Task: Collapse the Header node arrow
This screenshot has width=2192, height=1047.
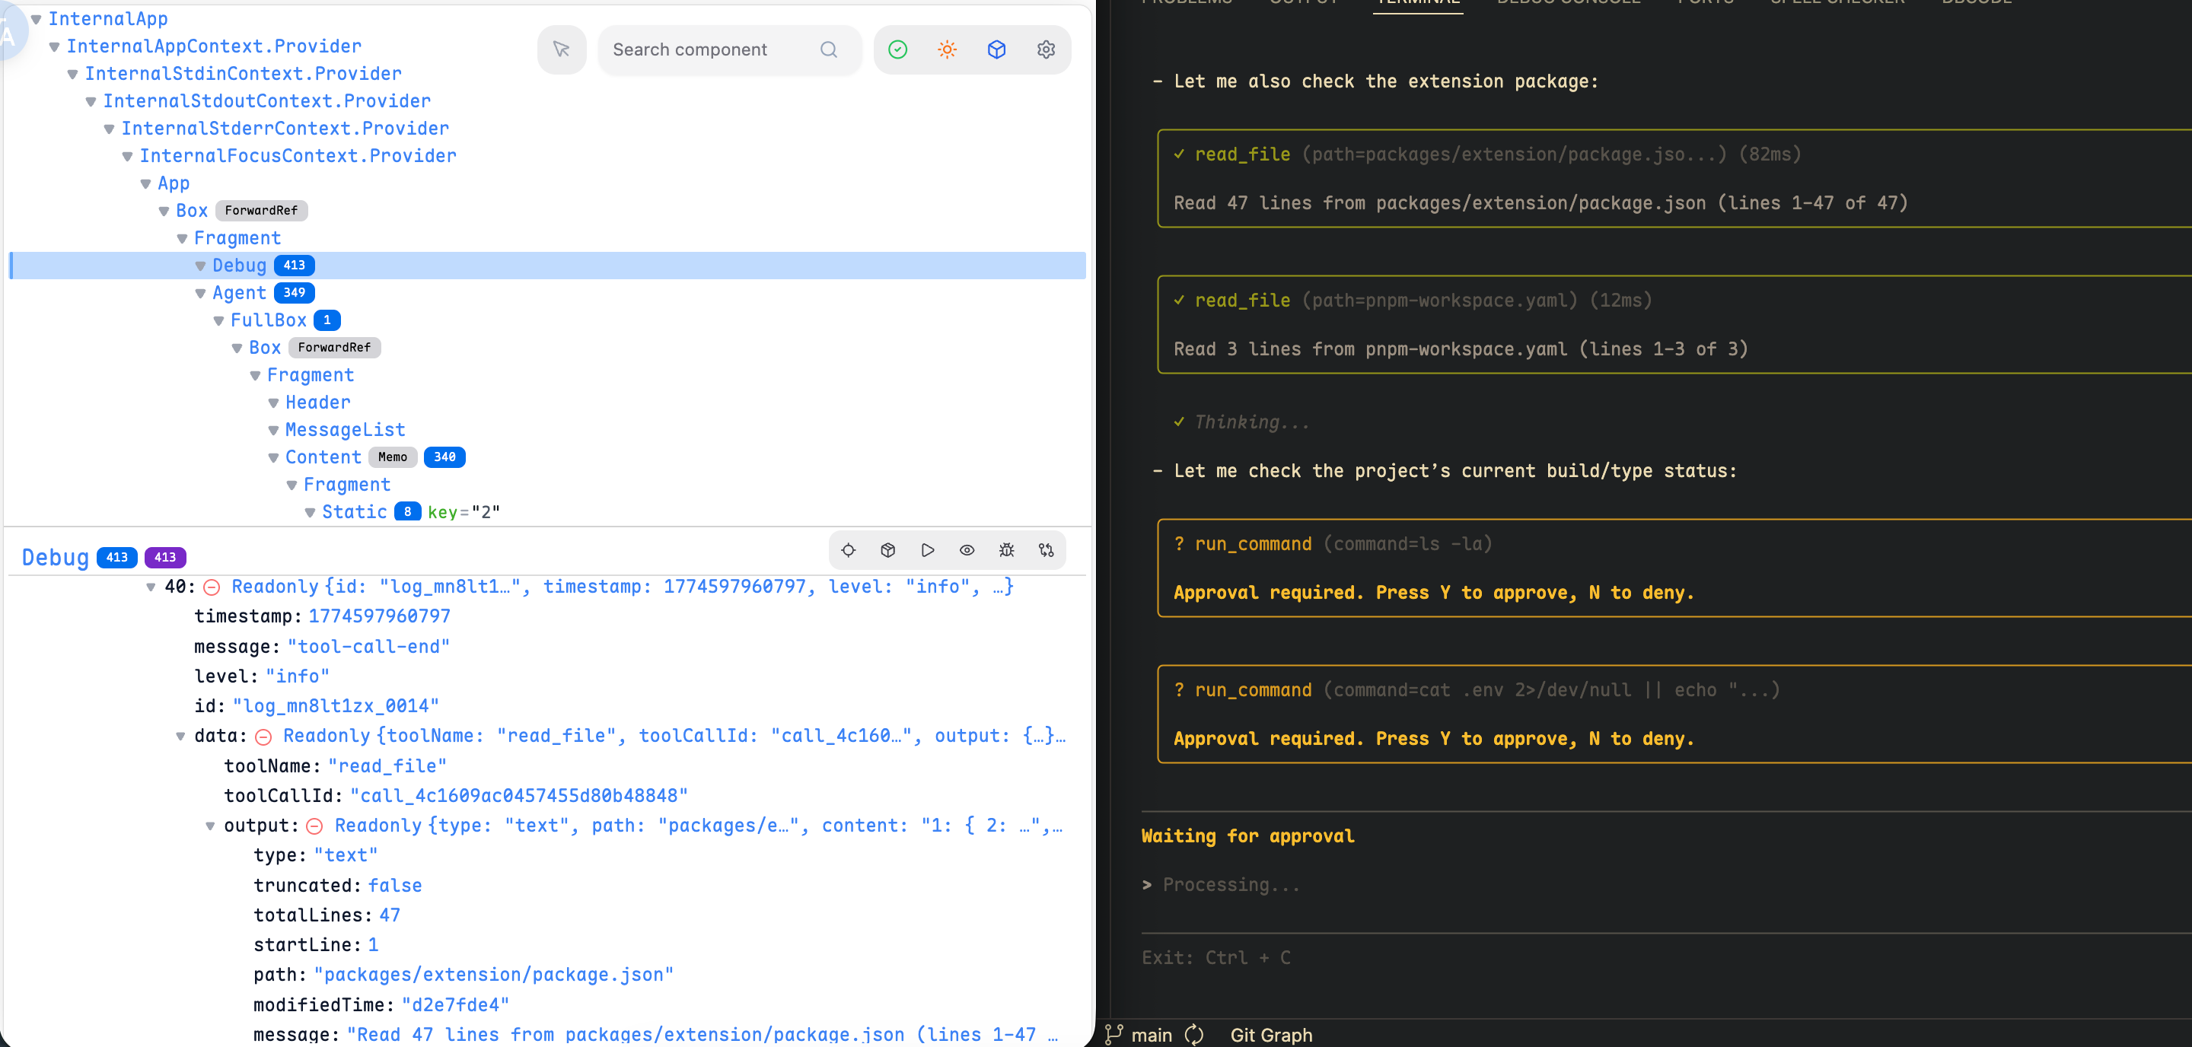Action: (274, 403)
